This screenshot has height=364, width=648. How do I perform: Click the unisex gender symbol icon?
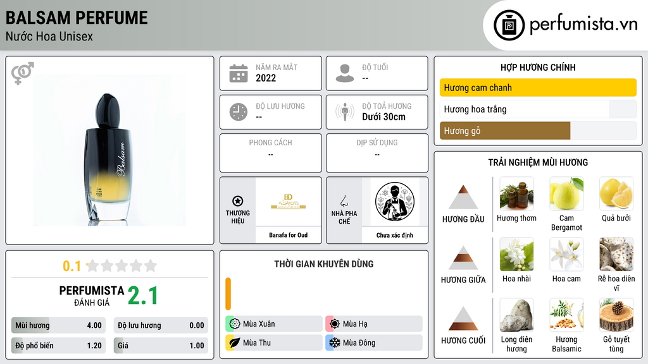23,73
